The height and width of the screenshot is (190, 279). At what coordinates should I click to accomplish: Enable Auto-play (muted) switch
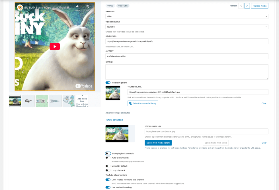coord(108,158)
